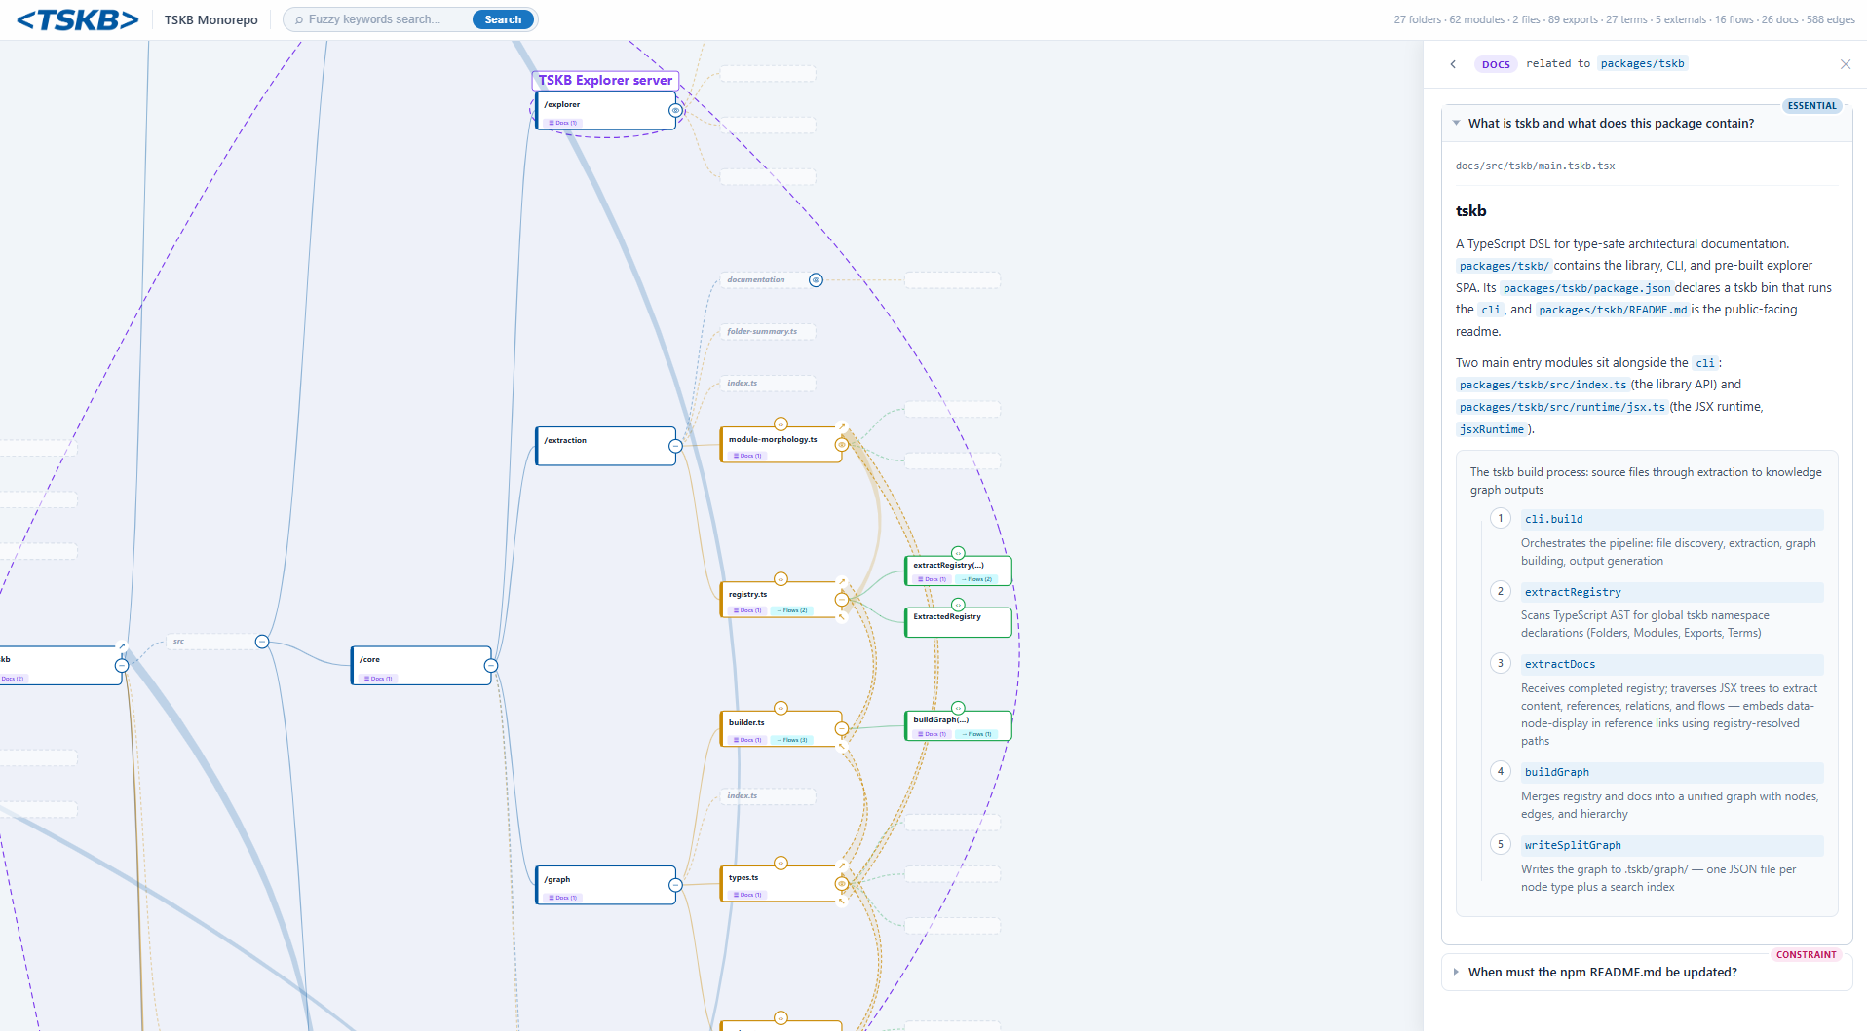Click outgoing arrow icon on the tskb node
The image size is (1867, 1031).
tap(122, 645)
